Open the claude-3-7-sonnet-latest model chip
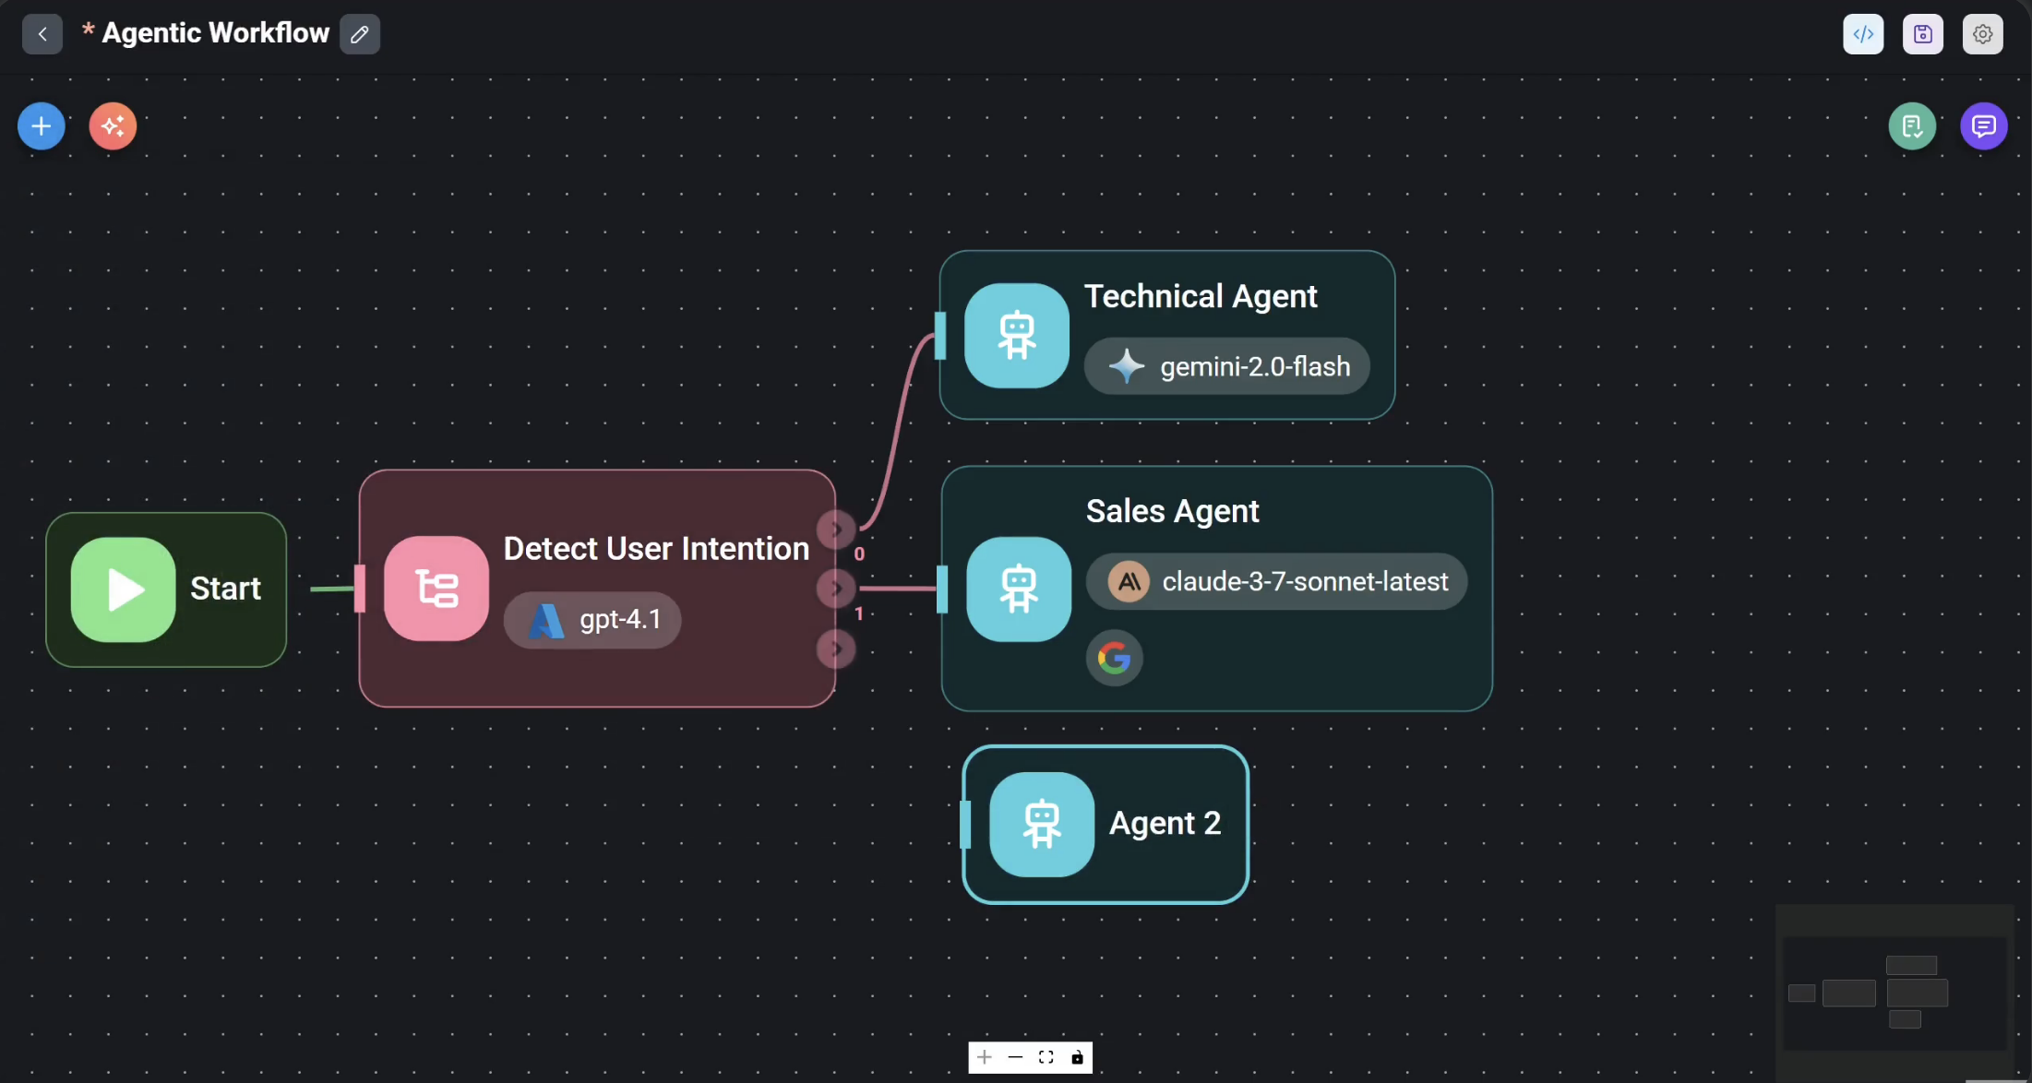Image resolution: width=2032 pixels, height=1083 pixels. [1276, 581]
